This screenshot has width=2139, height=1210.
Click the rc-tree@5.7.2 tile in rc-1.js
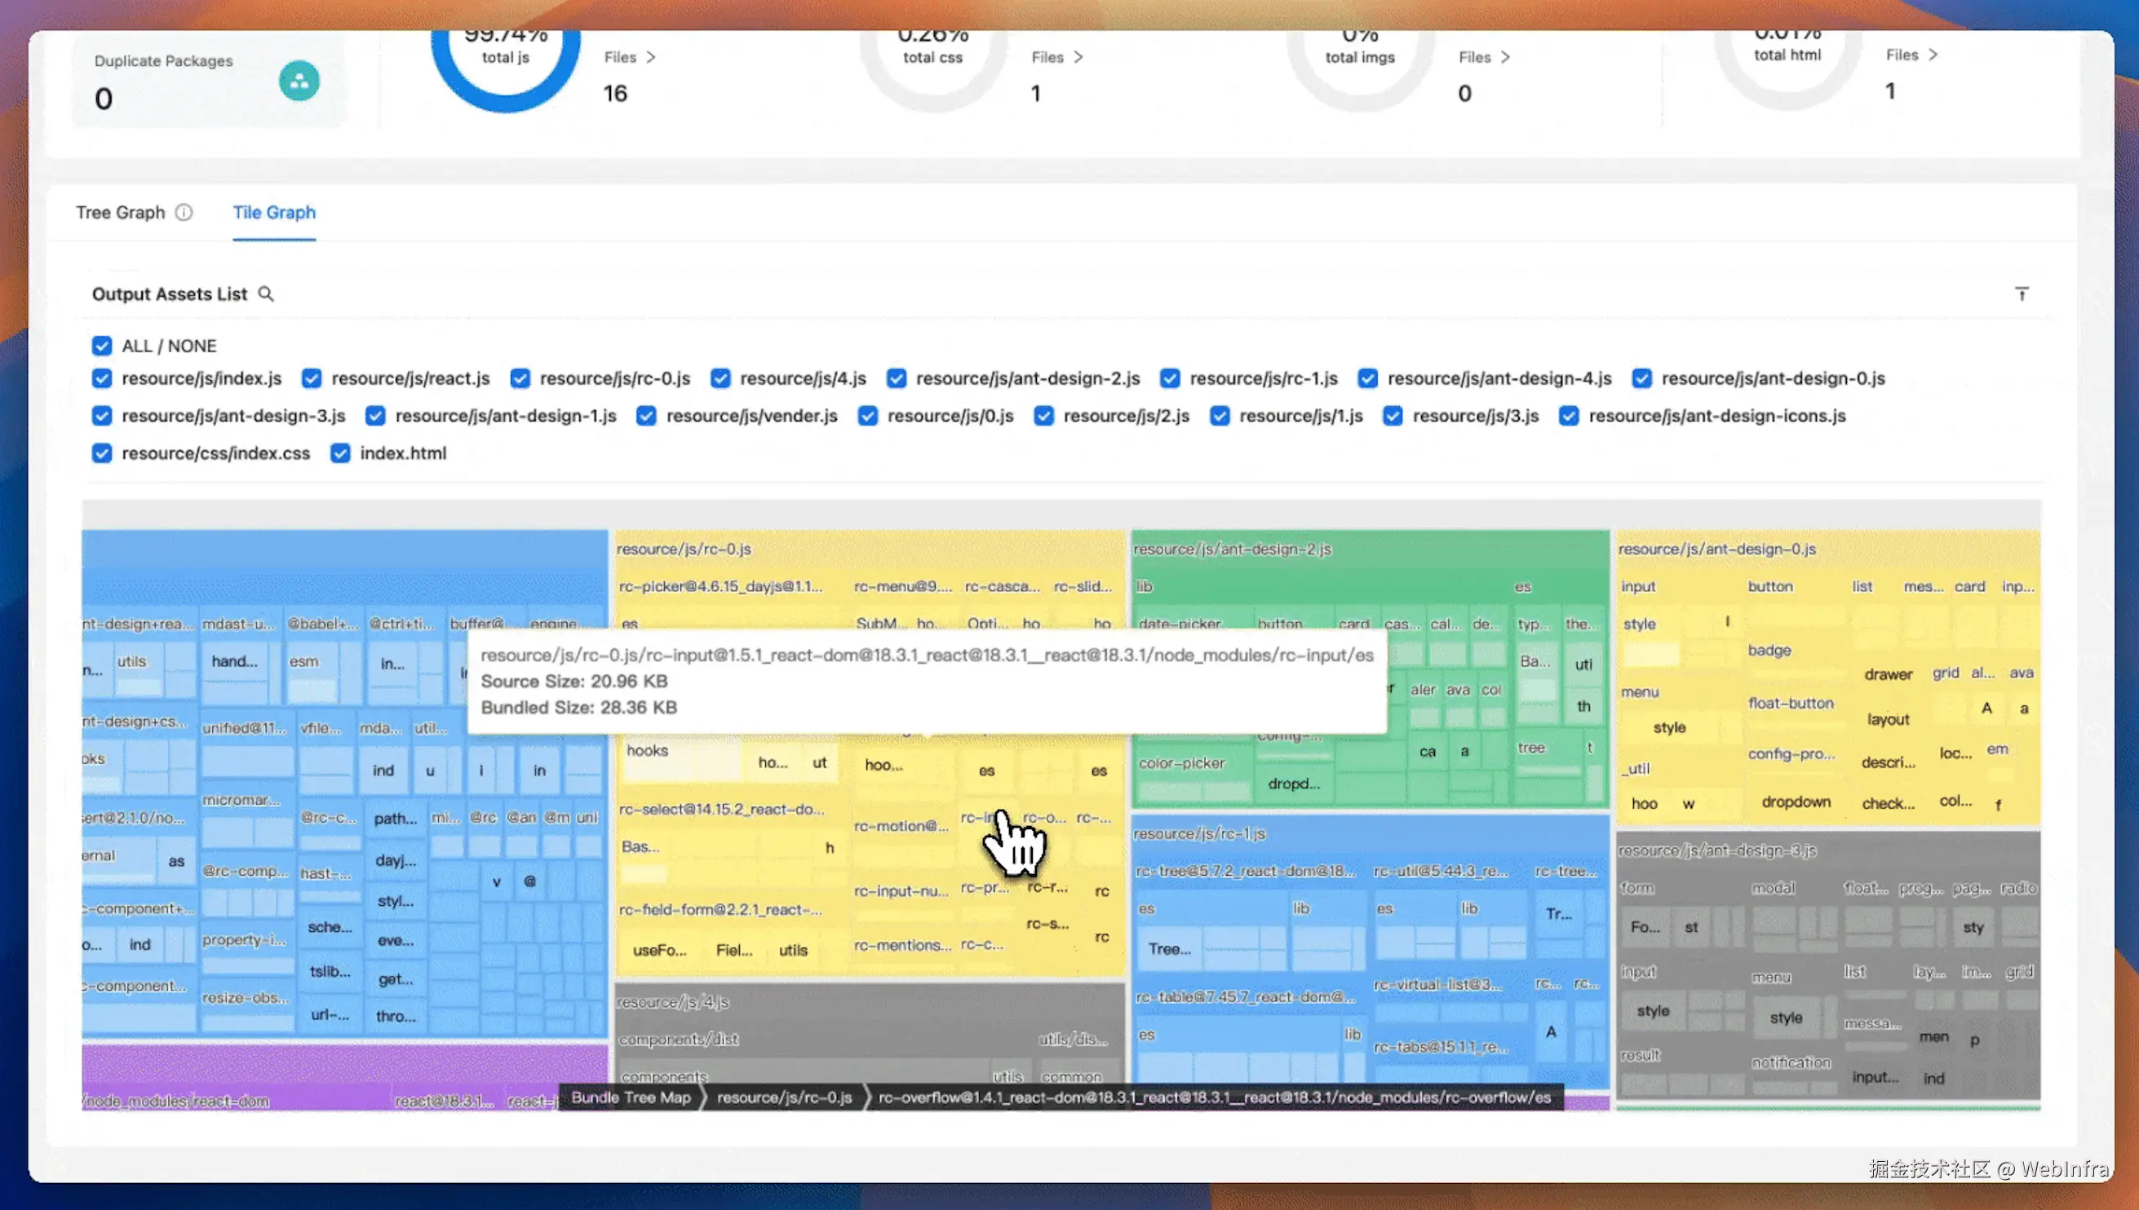[x=1245, y=871]
